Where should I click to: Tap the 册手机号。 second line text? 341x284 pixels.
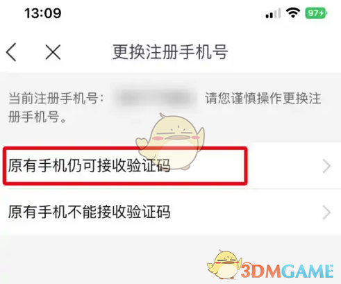[37, 117]
